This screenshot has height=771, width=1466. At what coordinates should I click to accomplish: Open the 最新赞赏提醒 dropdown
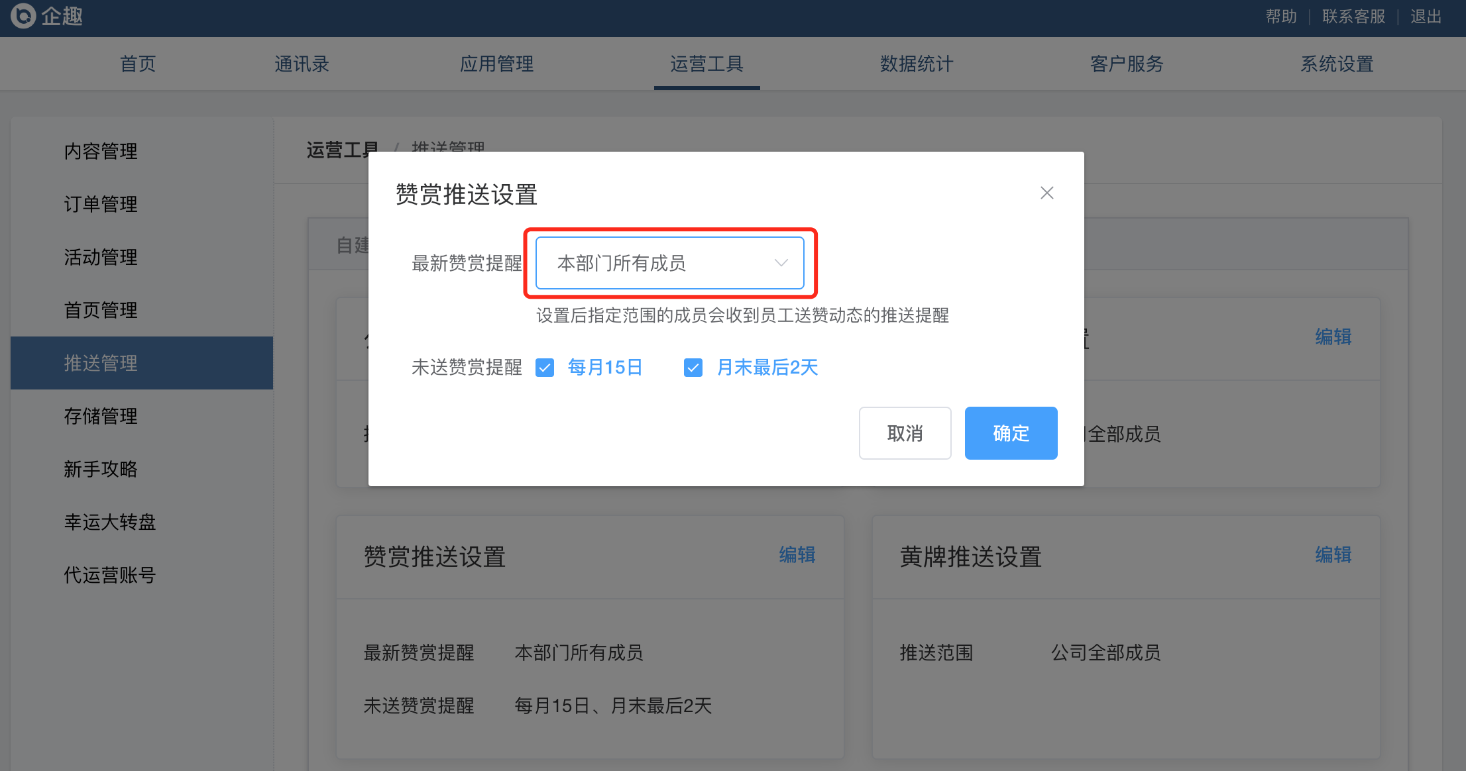click(x=670, y=263)
